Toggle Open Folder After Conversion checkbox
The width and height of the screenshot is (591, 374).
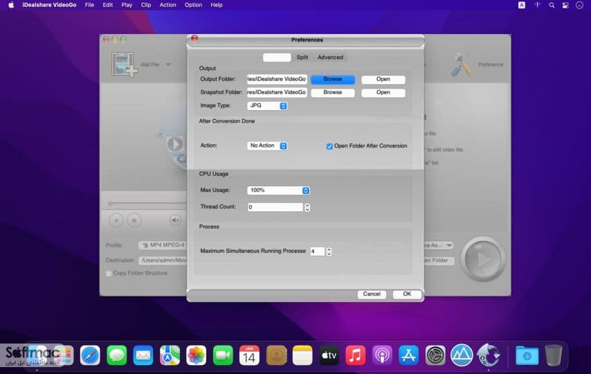click(x=329, y=146)
